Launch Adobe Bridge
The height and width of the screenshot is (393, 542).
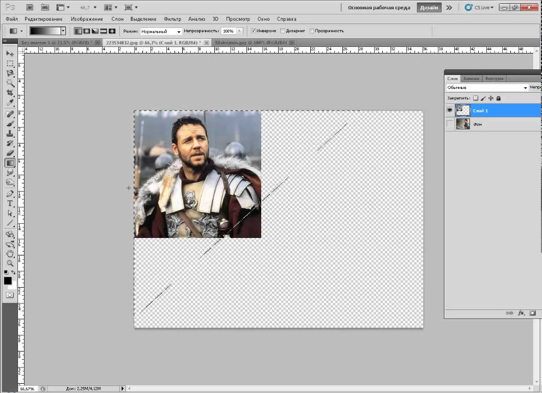30,7
